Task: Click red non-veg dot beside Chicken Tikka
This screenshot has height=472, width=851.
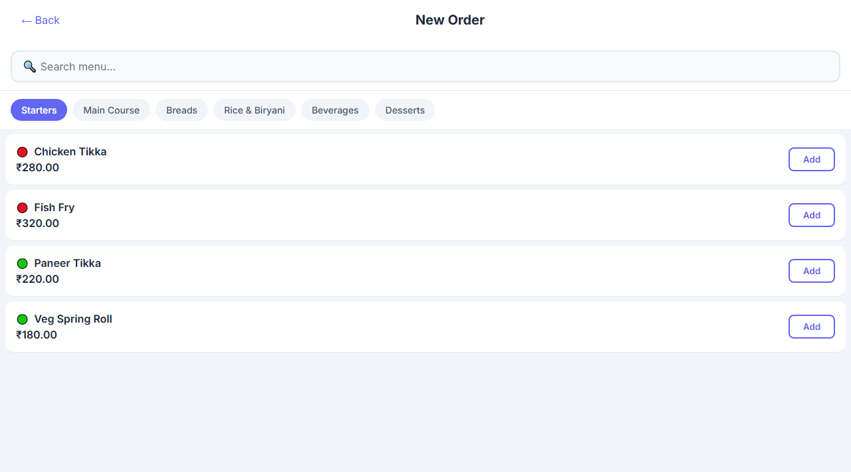Action: [22, 152]
